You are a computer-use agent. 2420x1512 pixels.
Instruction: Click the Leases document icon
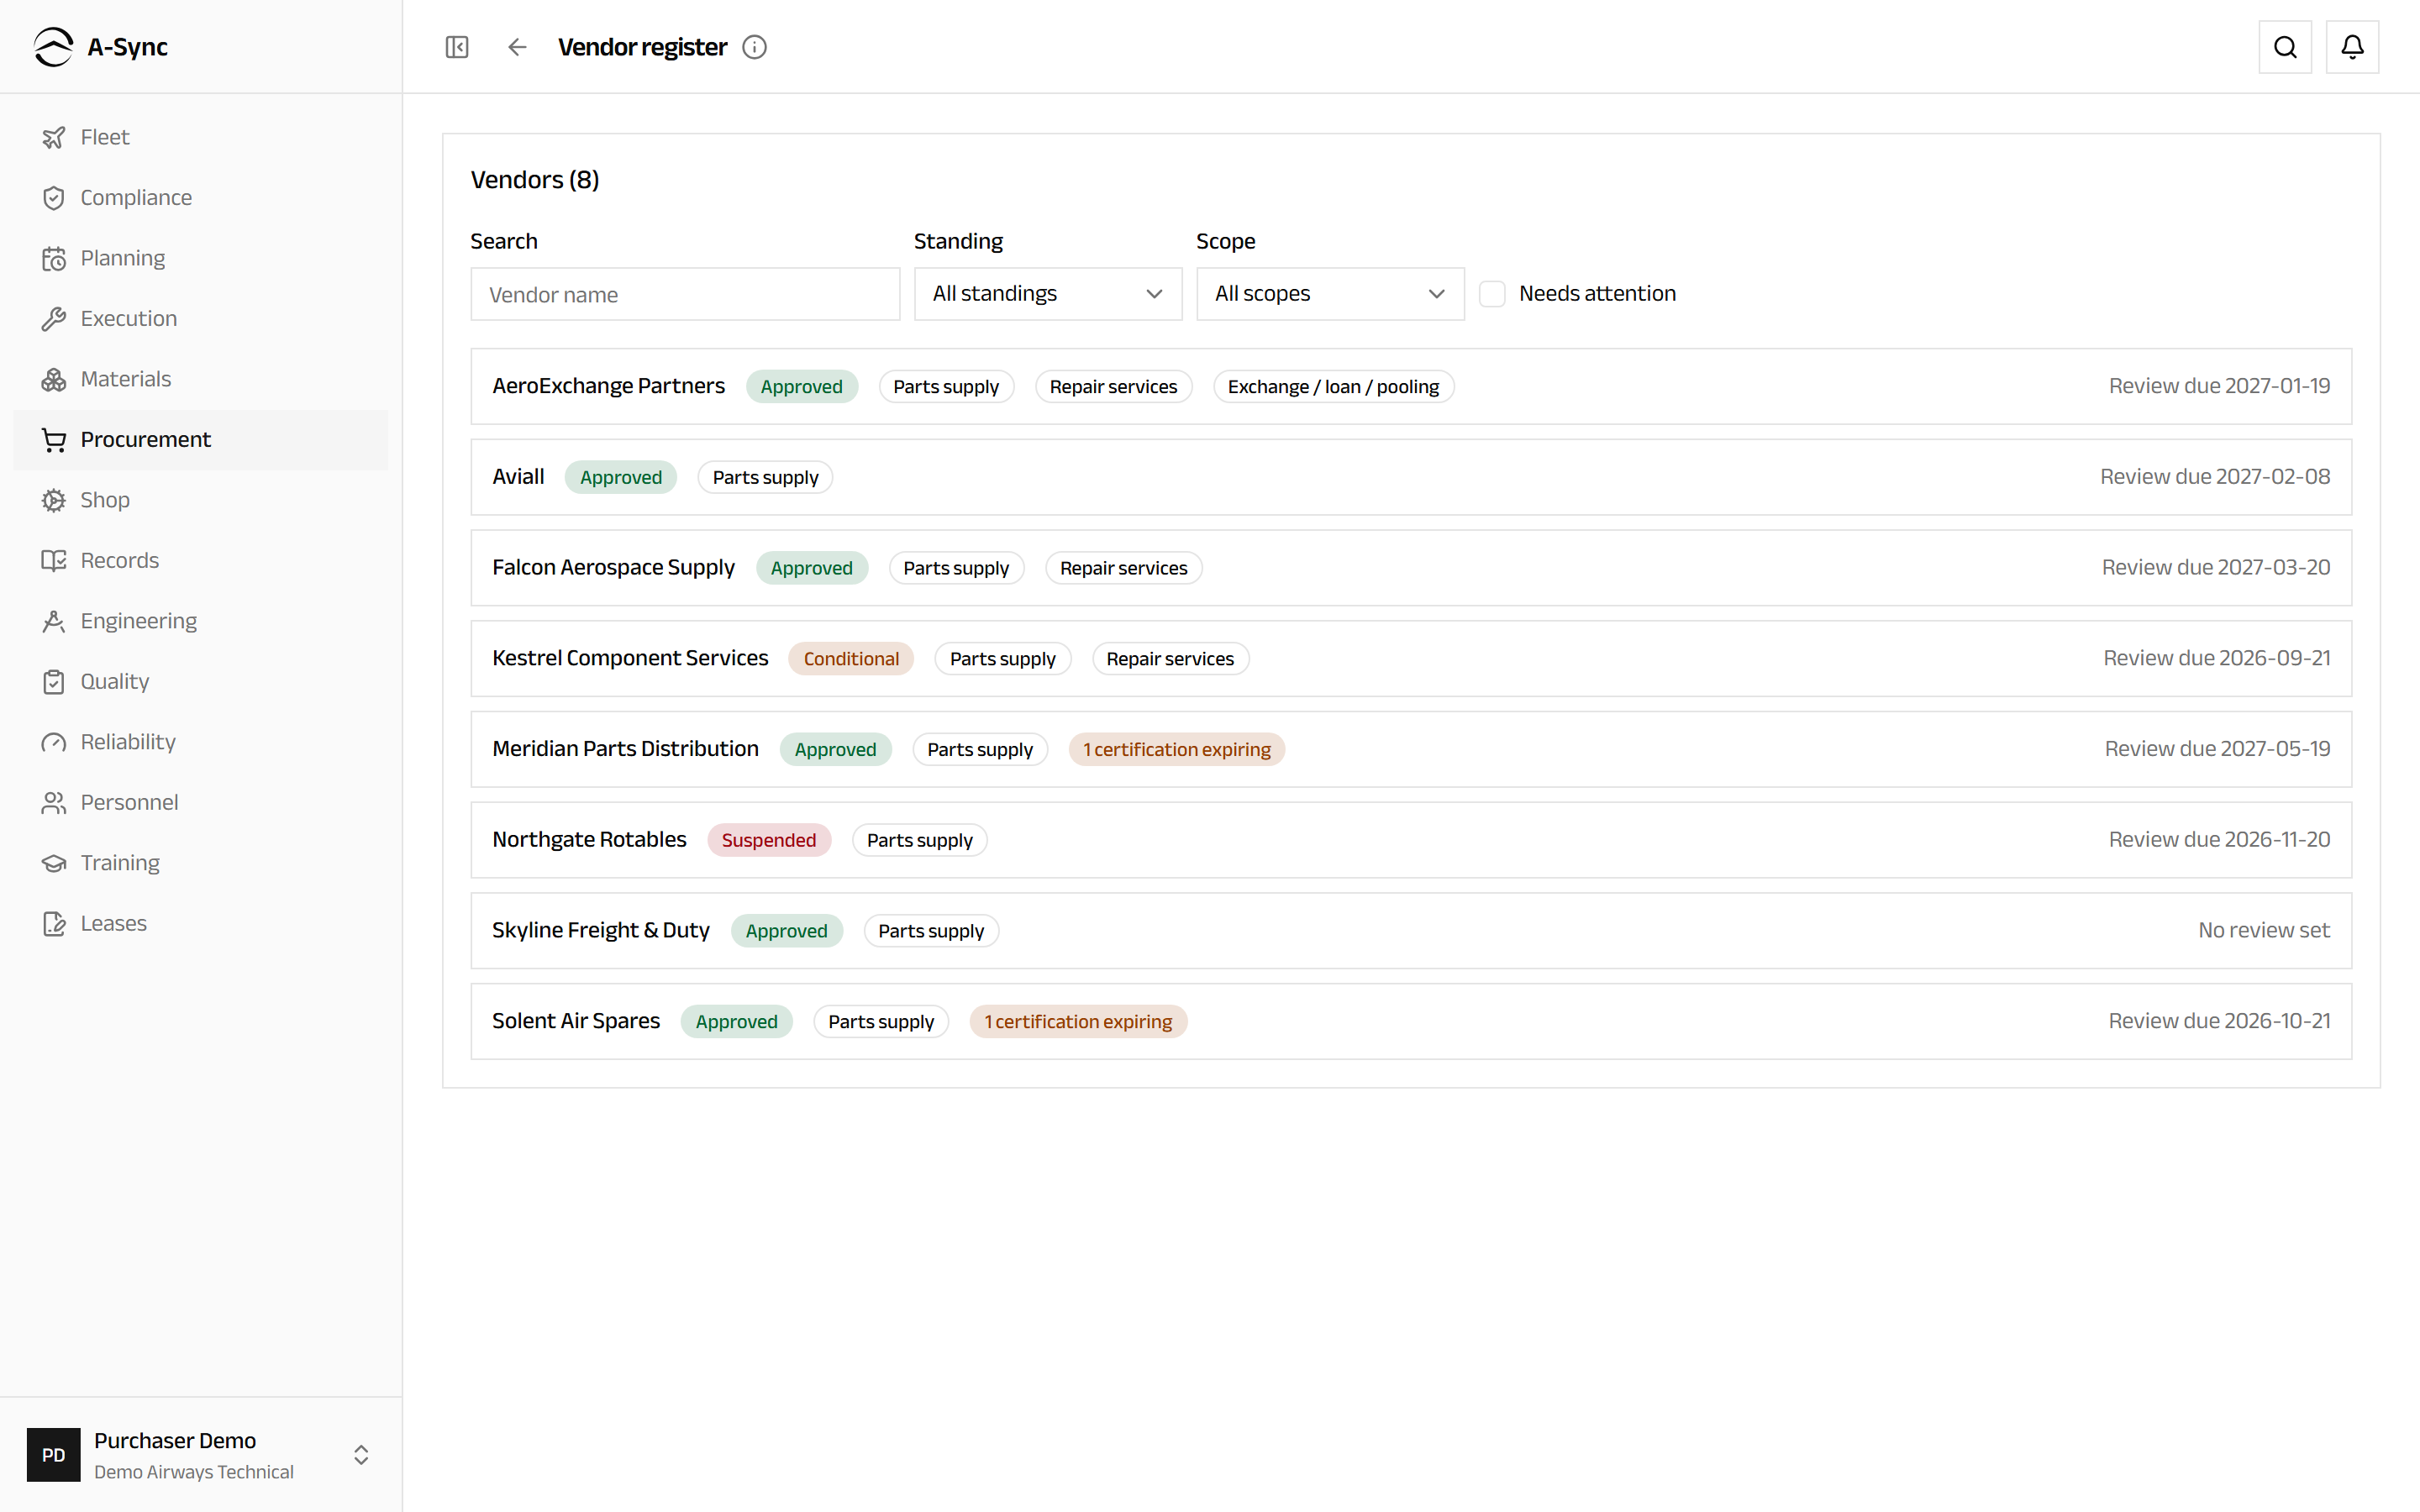point(54,924)
